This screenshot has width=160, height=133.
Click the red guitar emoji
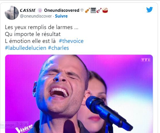[x=99, y=10]
